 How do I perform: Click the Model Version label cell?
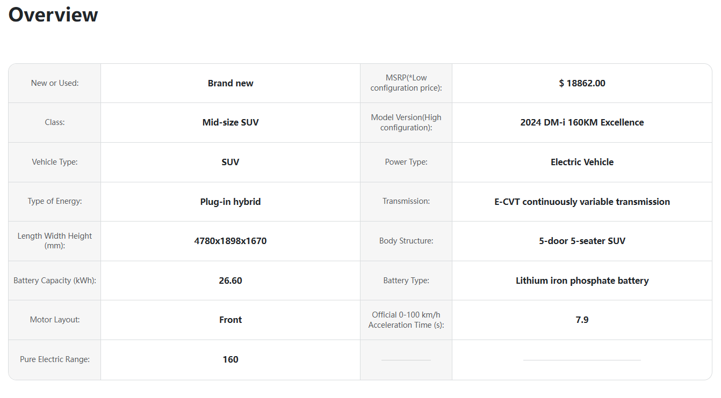pos(406,122)
